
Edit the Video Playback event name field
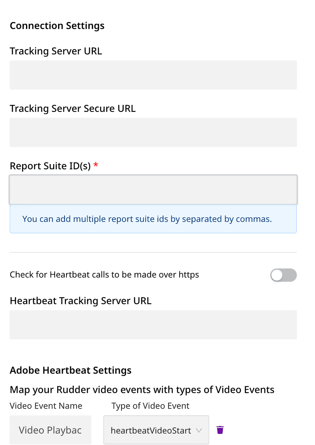tap(50, 430)
